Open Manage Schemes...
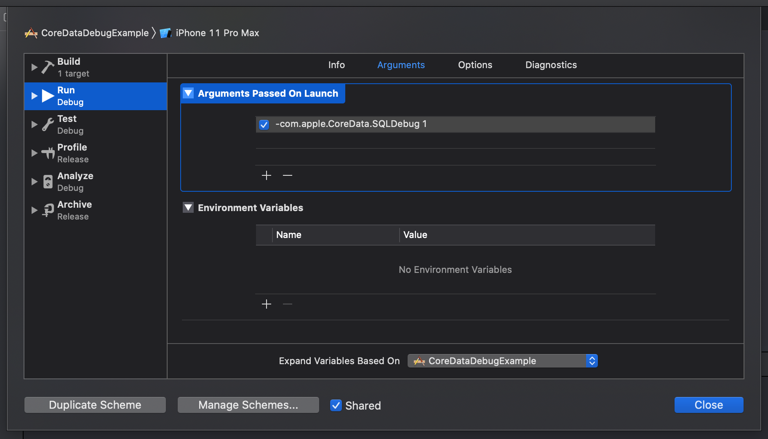Screen dimensions: 768x439 [248, 405]
